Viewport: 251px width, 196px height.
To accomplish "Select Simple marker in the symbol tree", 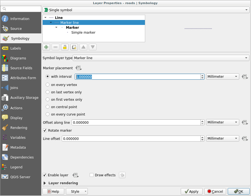I will tap(83, 33).
